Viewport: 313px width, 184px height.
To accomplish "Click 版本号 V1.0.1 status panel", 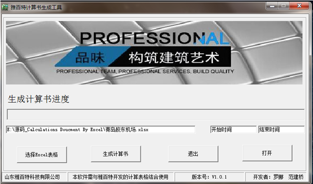I will click(x=210, y=176).
